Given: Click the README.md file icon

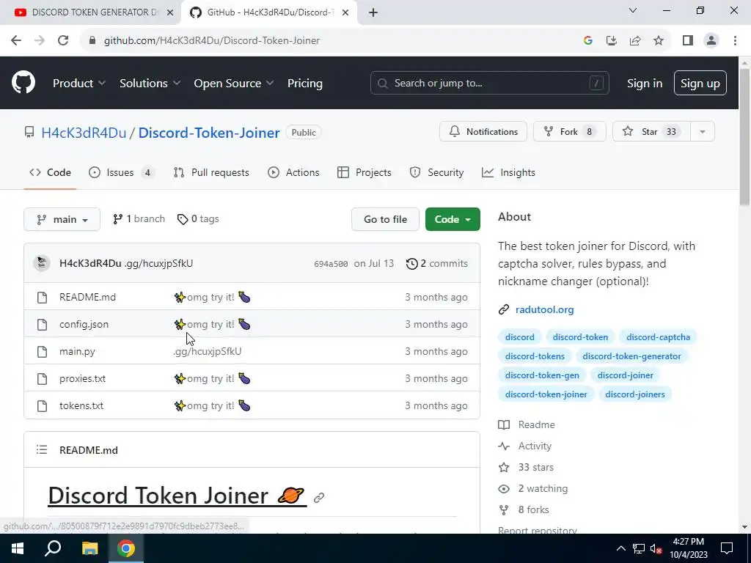Looking at the screenshot, I should (x=42, y=298).
